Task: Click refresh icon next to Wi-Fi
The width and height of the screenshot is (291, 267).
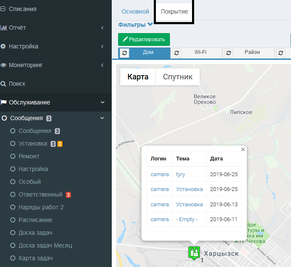Action: coord(177,53)
